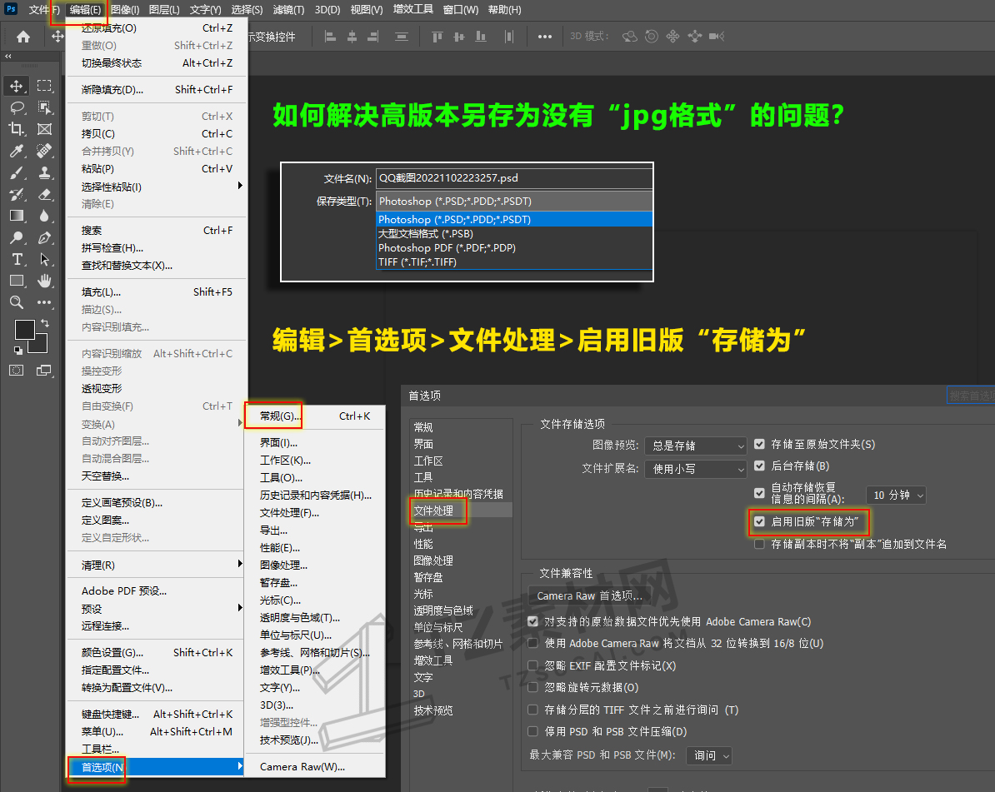Click the Camera Raw 首选项... button
Image resolution: width=995 pixels, height=792 pixels.
point(589,595)
